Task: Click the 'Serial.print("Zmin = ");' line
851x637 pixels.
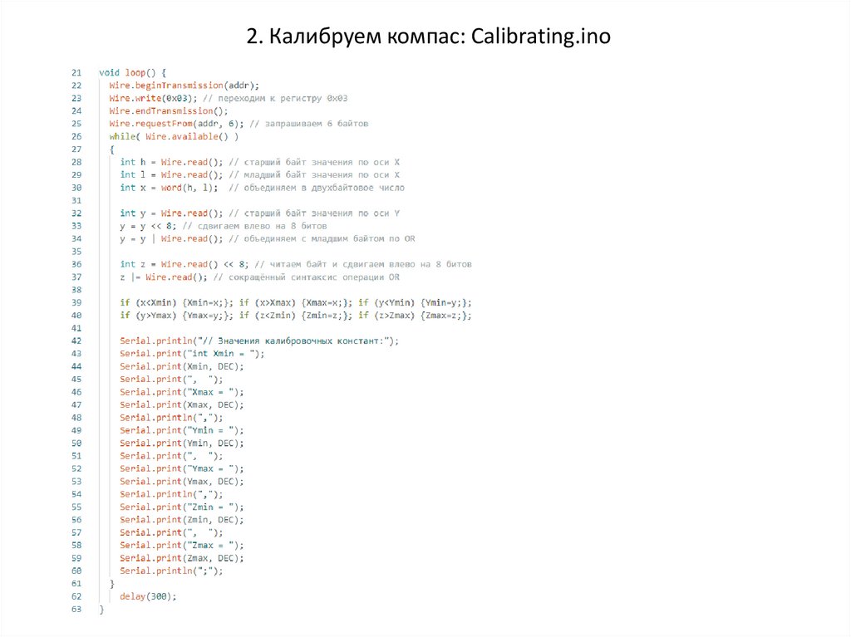Action: [x=182, y=507]
